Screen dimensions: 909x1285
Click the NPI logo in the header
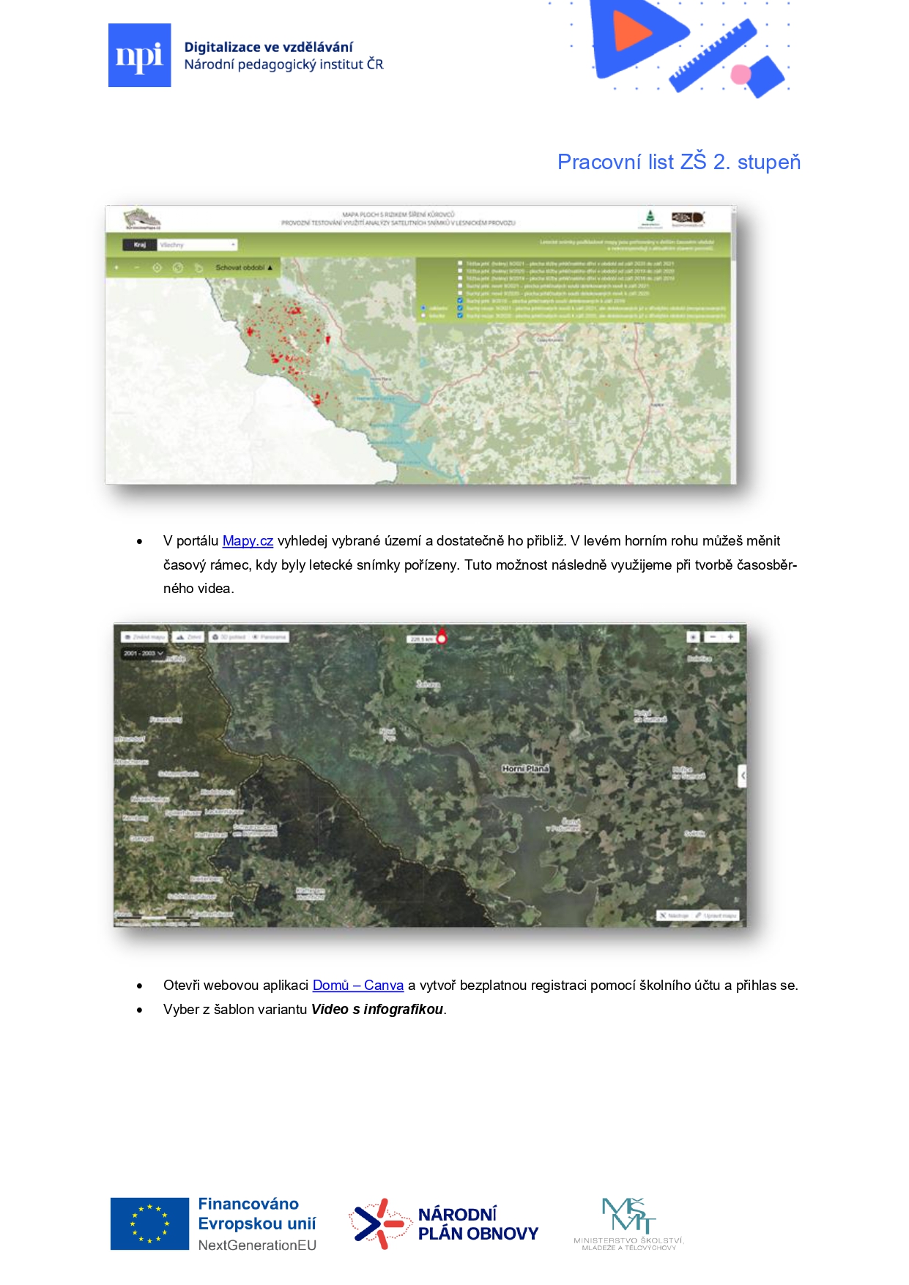(x=139, y=56)
